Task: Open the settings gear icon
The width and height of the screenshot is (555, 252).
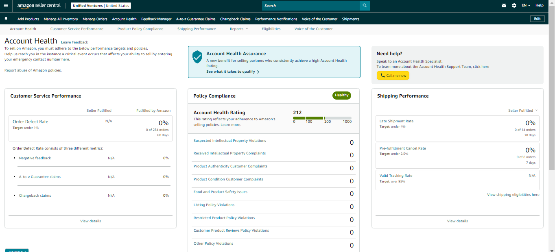Action: coord(514,6)
